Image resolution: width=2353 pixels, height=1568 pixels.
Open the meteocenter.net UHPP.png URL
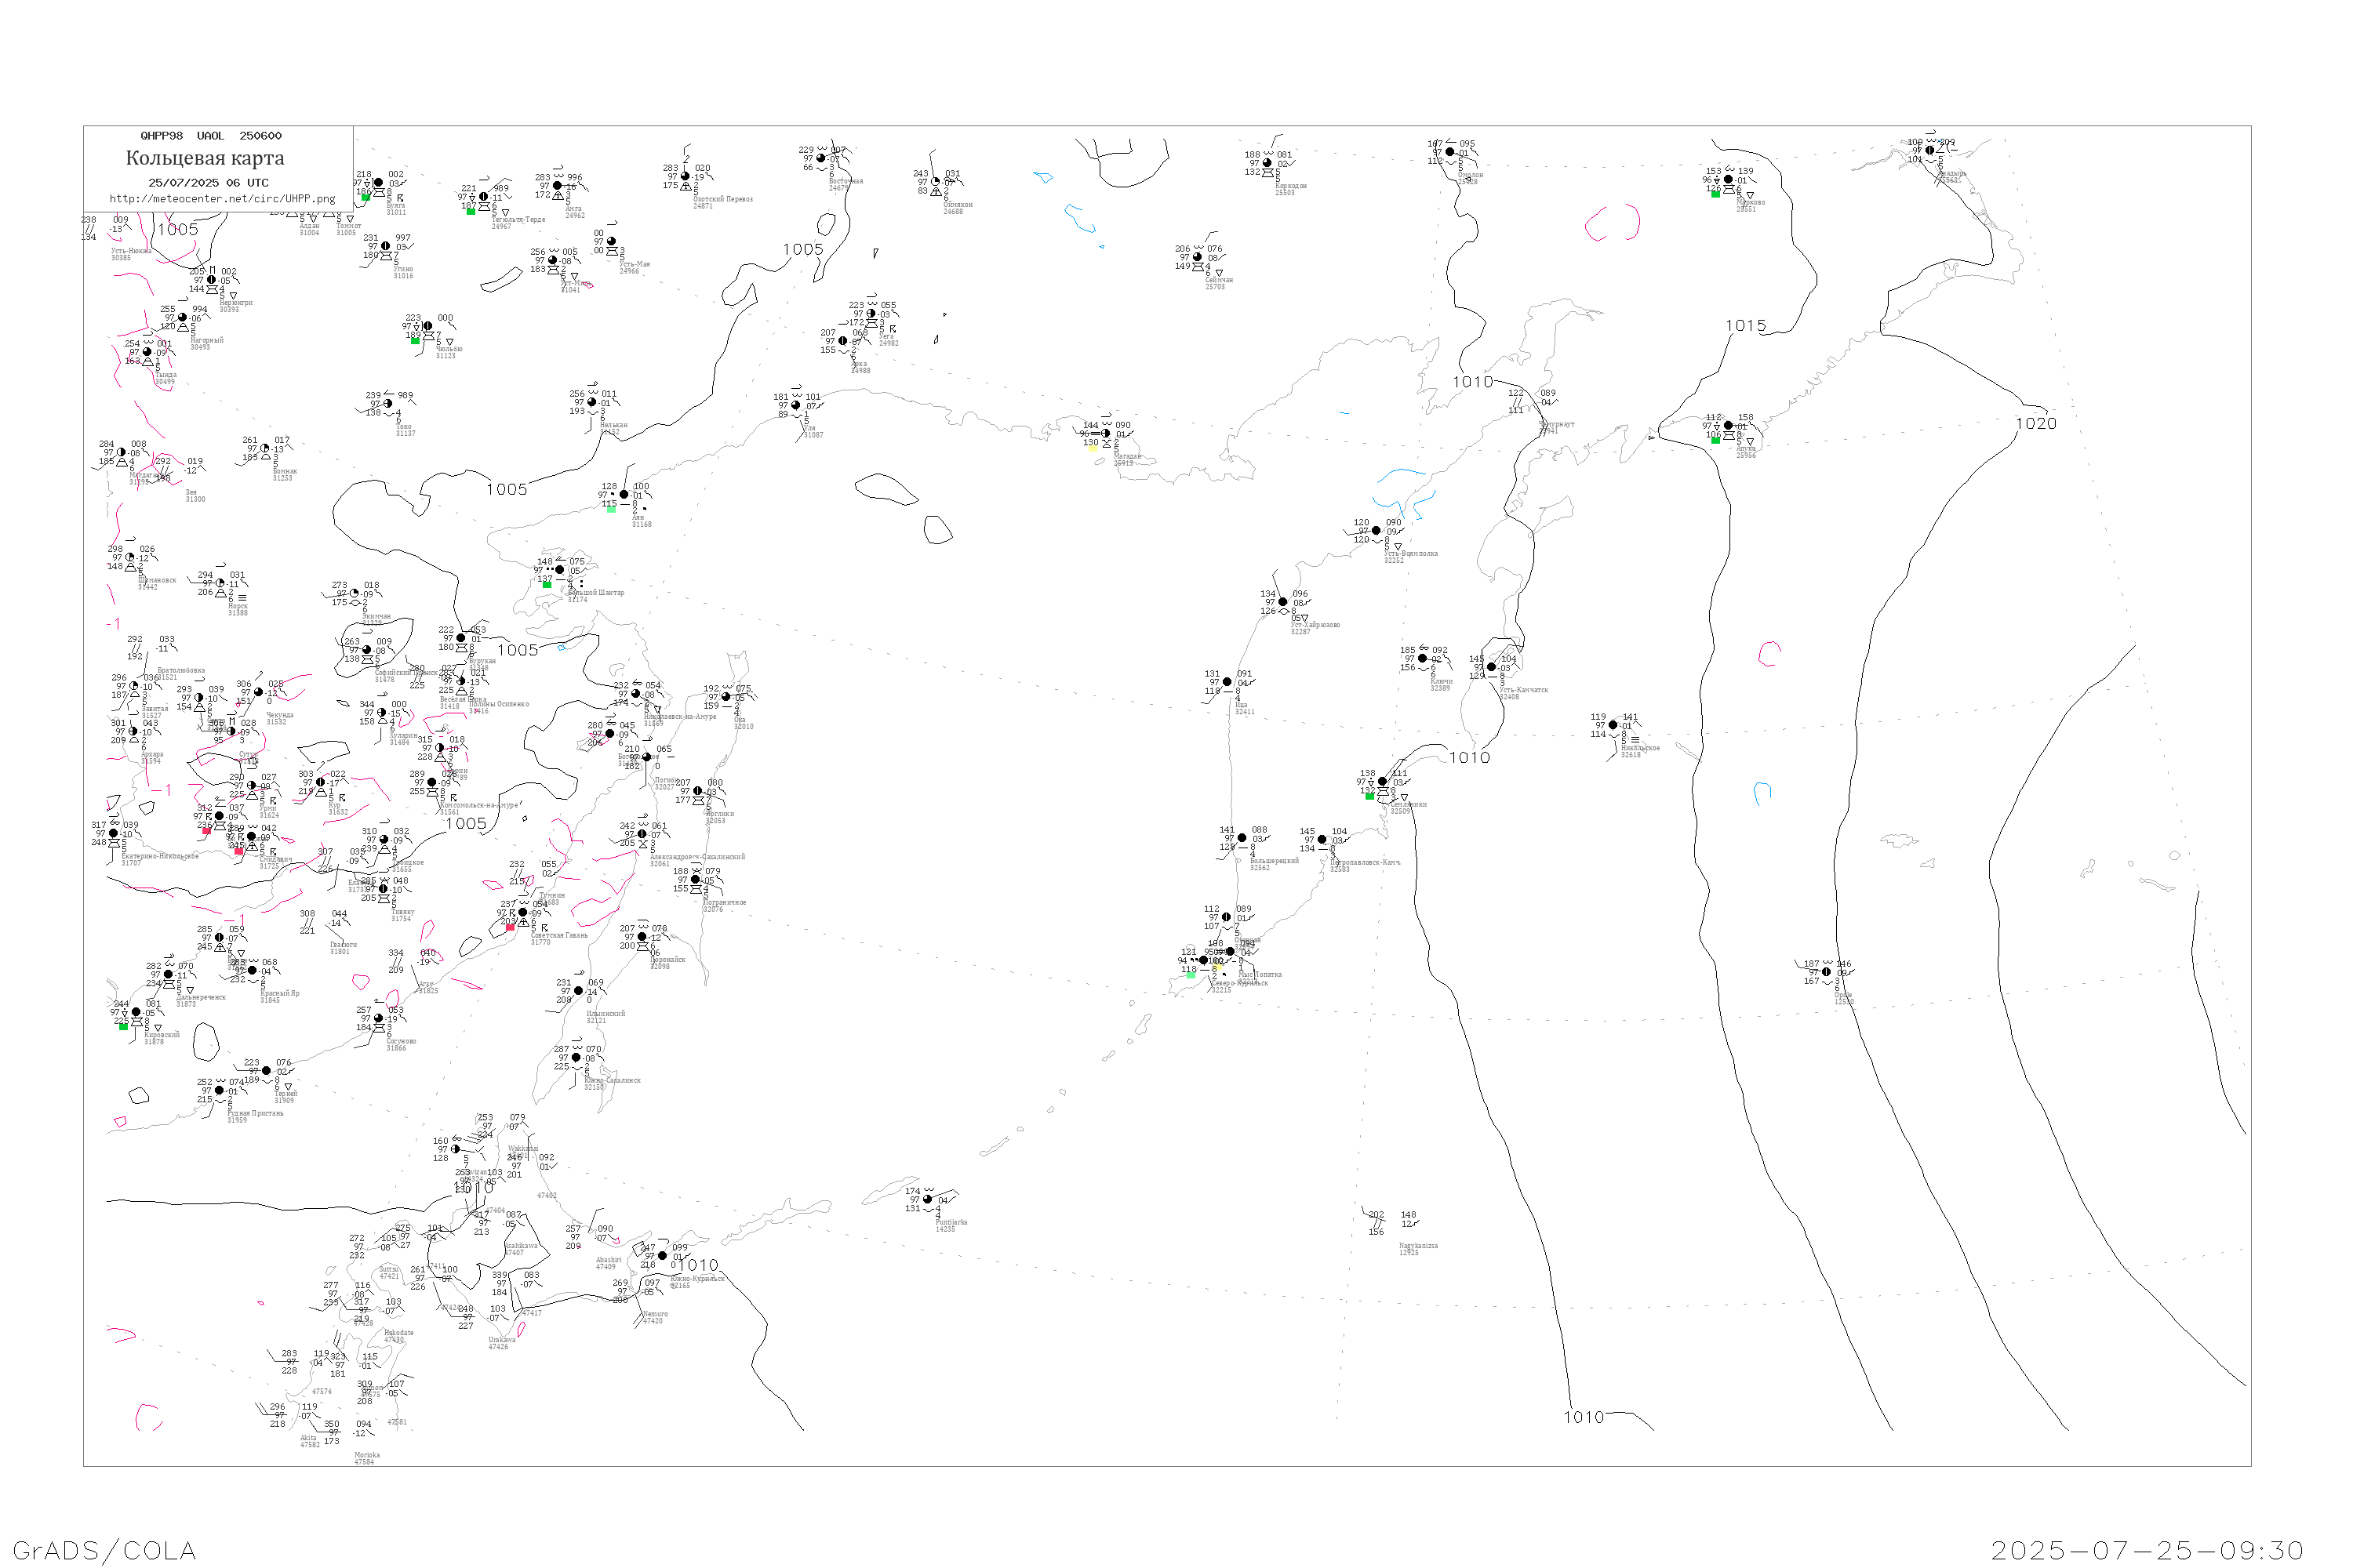pos(222,199)
